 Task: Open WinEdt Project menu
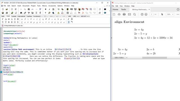pyautogui.click(x=33, y=6)
